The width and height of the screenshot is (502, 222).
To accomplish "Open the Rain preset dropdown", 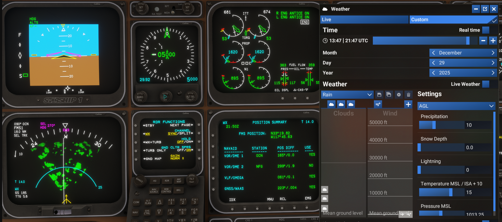I will 347,95.
